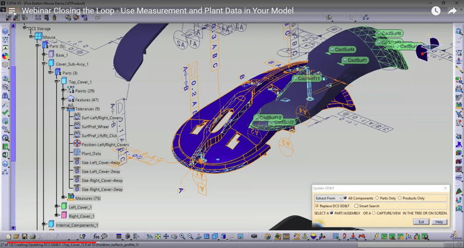The width and height of the screenshot is (464, 248).
Task: Select the All Components radio button
Action: pos(345,198)
